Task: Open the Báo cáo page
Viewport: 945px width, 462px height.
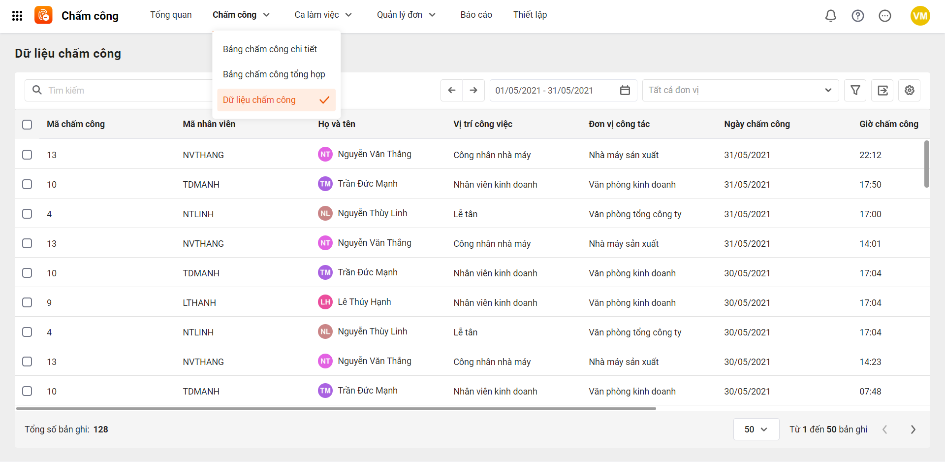Action: (x=476, y=15)
